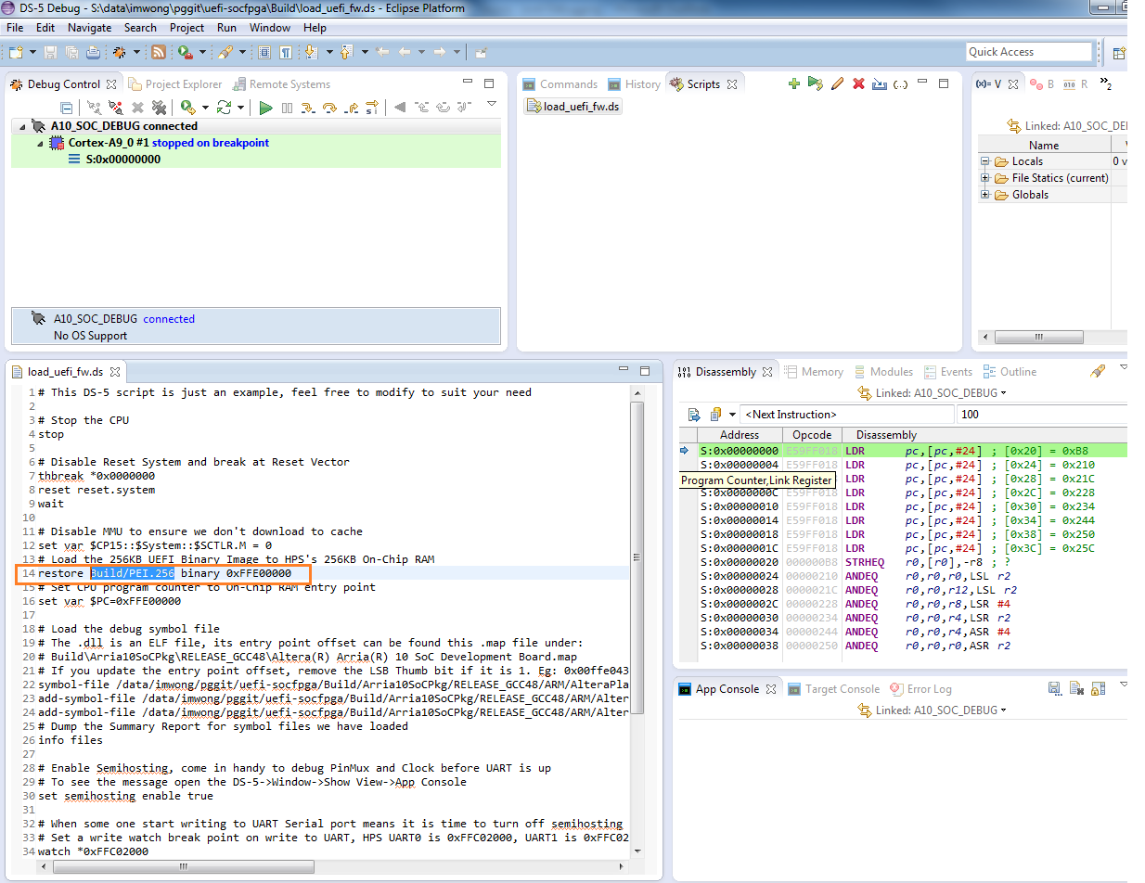Switch to the Project Explorer tab
Viewport: 1145px width, 883px height.
[x=175, y=84]
